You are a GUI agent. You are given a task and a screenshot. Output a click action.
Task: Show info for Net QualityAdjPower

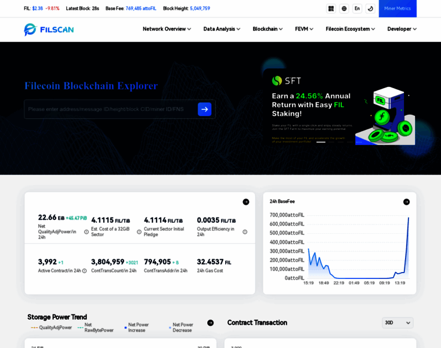(x=86, y=232)
